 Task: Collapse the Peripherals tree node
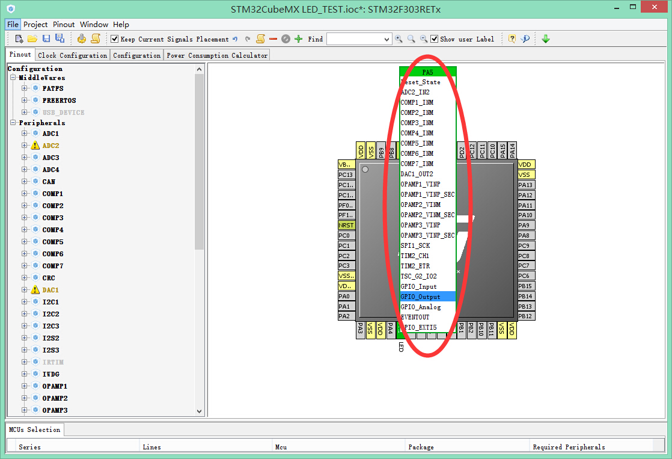pyautogui.click(x=13, y=123)
